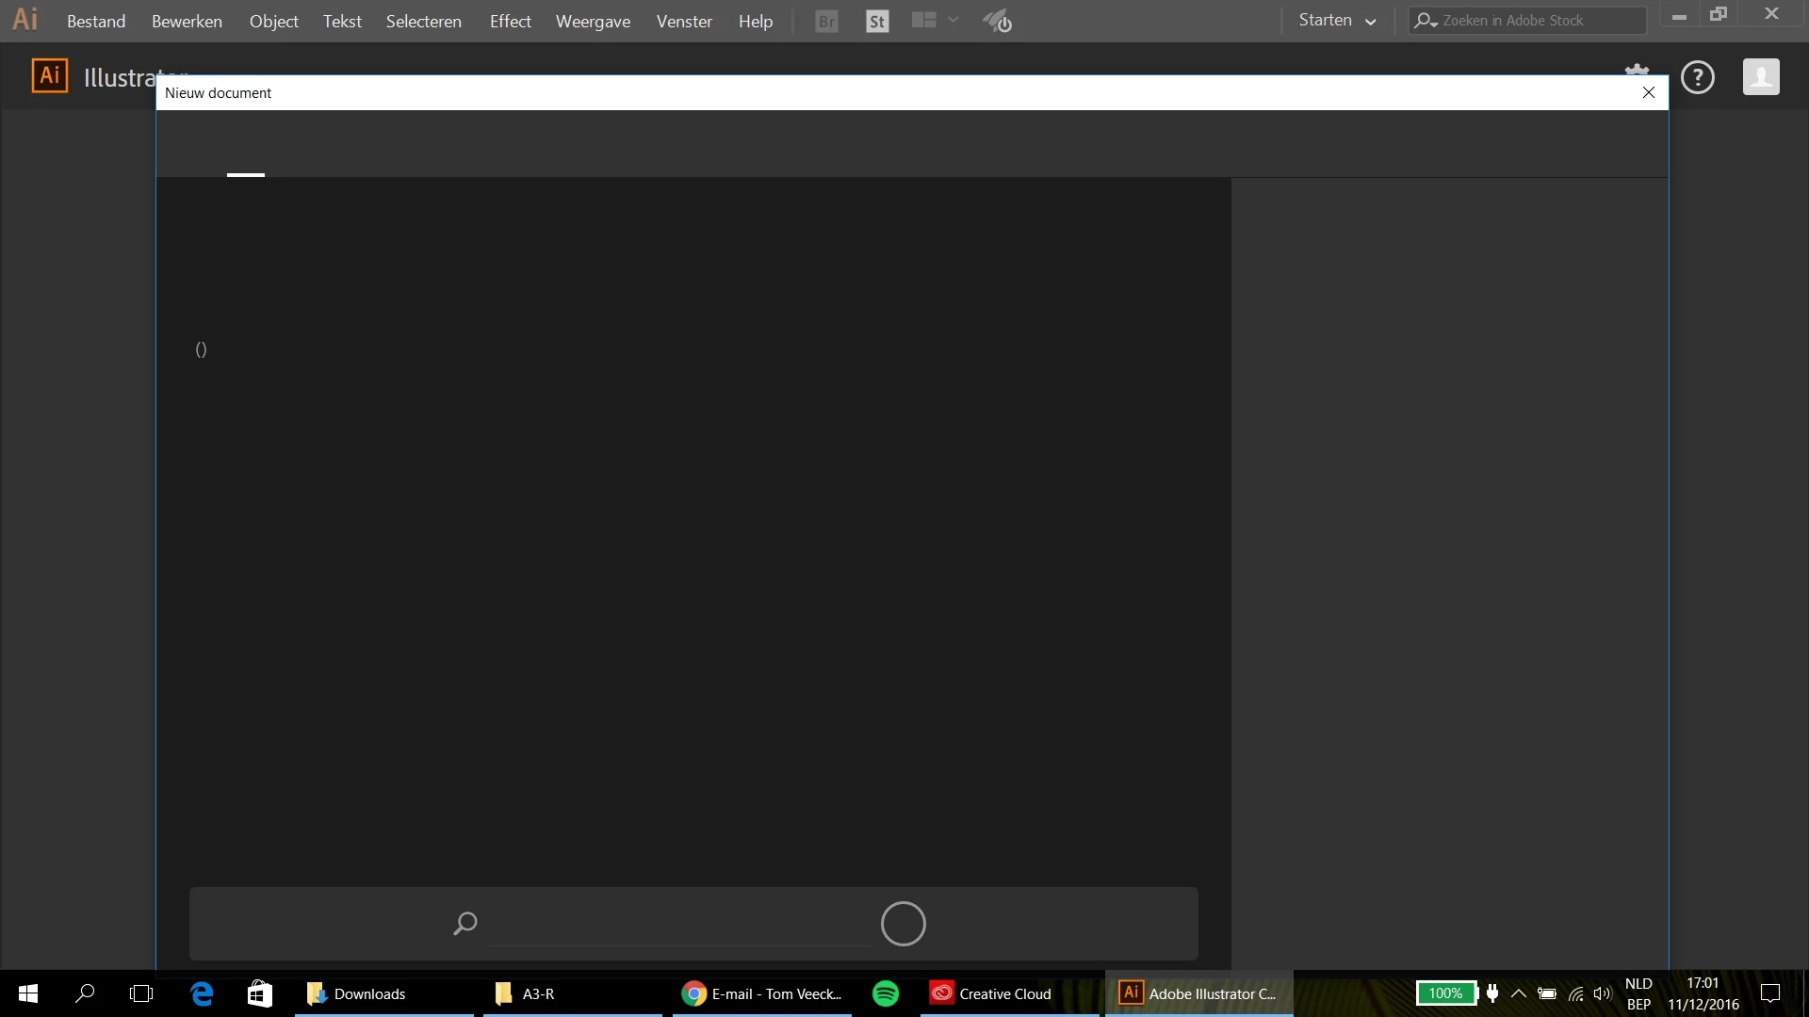Image resolution: width=1809 pixels, height=1017 pixels.
Task: Click the magnifier icon in the dialog search bar
Action: (x=465, y=923)
